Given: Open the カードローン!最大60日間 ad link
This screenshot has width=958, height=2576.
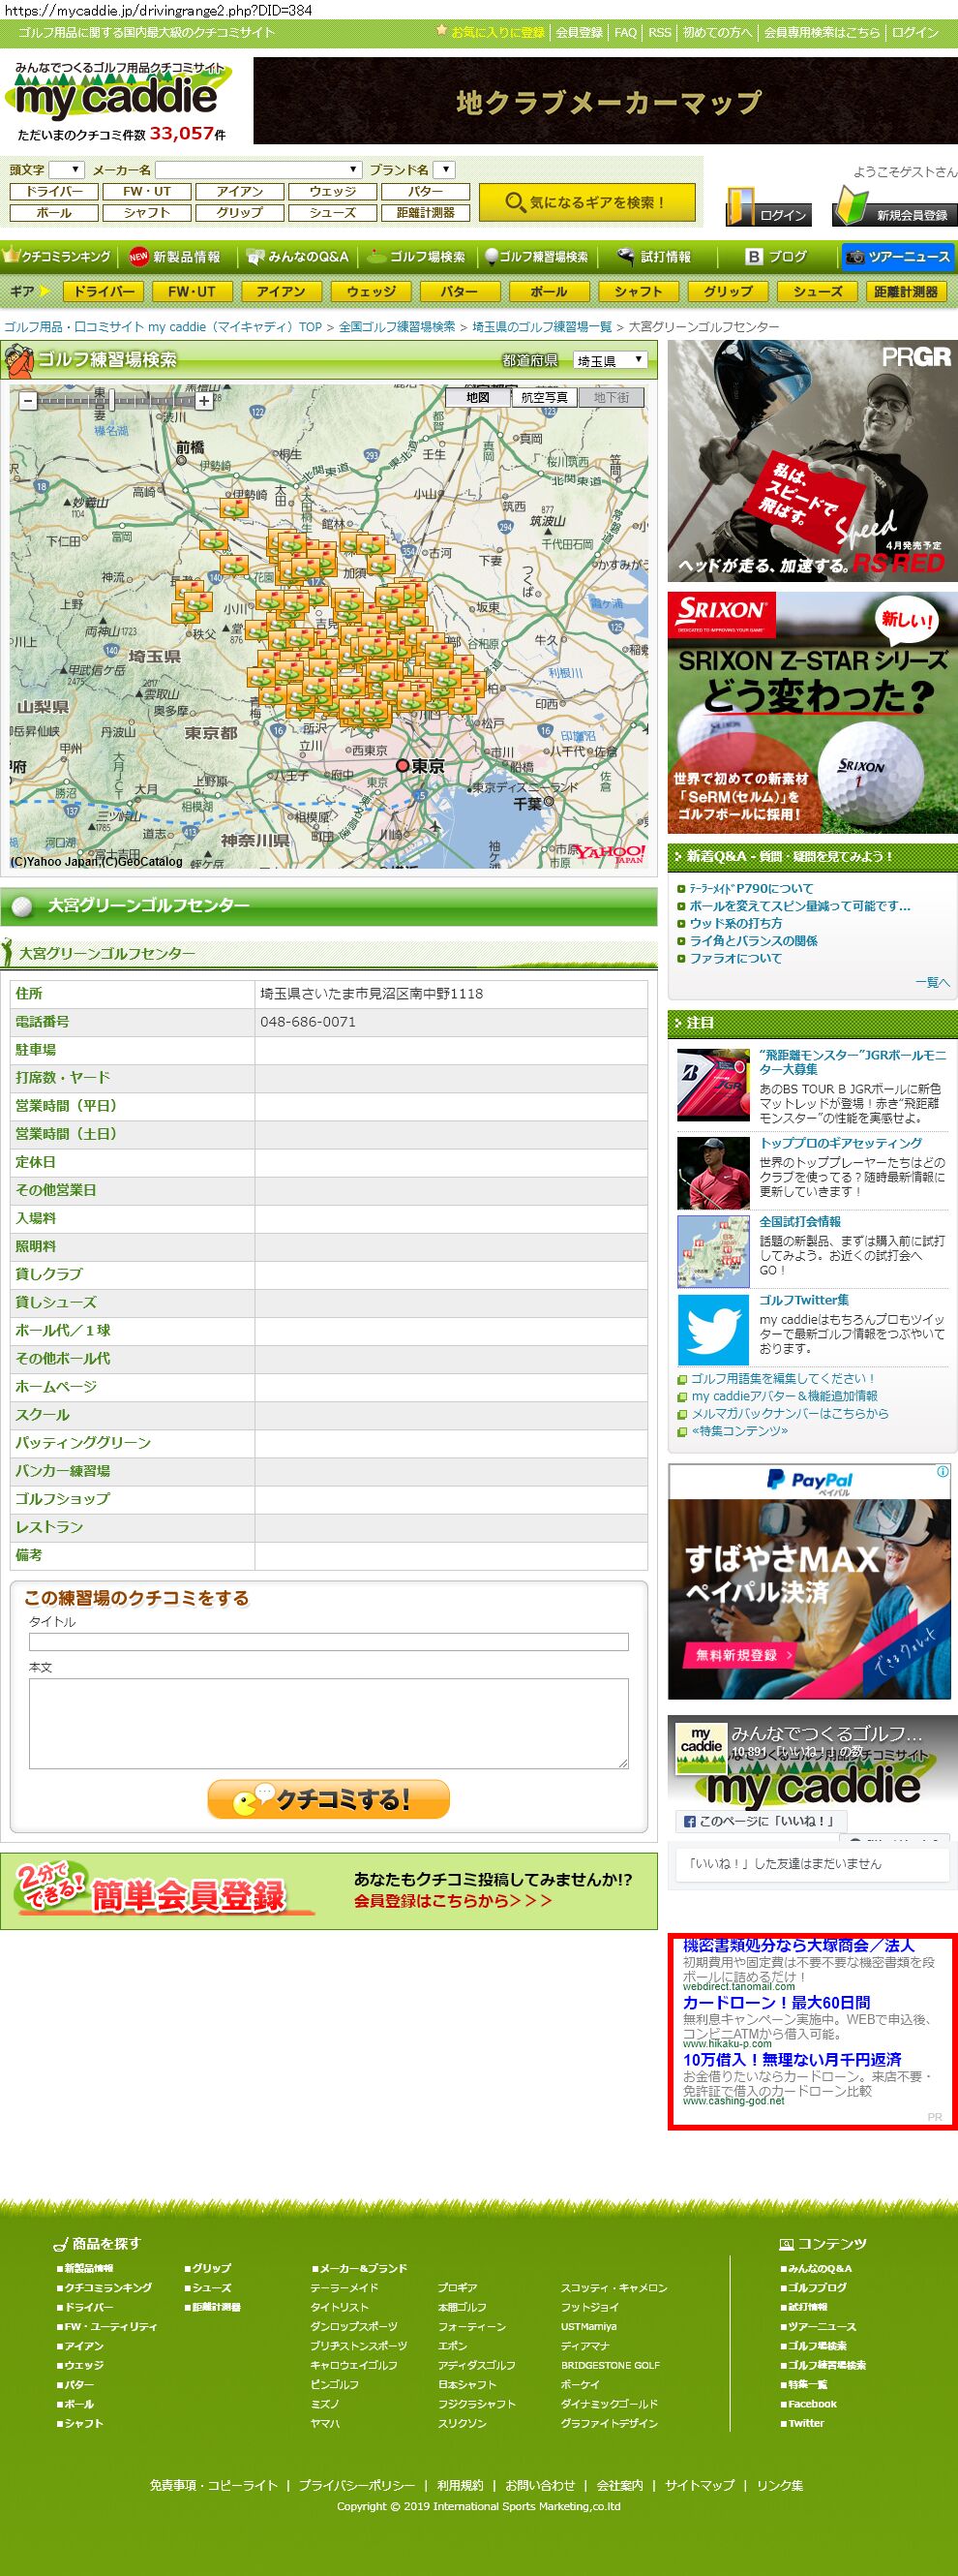Looking at the screenshot, I should 776,2003.
